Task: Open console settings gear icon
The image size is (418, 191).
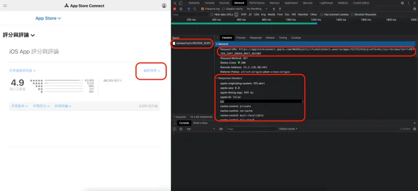Action: (414, 129)
